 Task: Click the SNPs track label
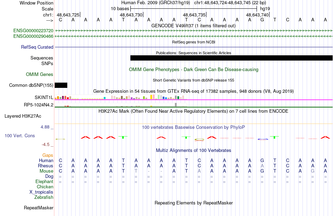(47, 63)
